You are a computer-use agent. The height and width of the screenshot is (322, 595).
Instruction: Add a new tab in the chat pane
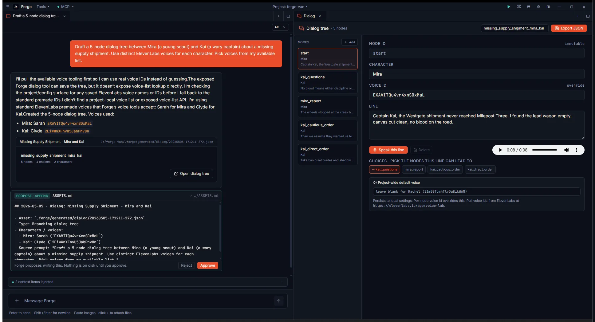[x=278, y=16]
